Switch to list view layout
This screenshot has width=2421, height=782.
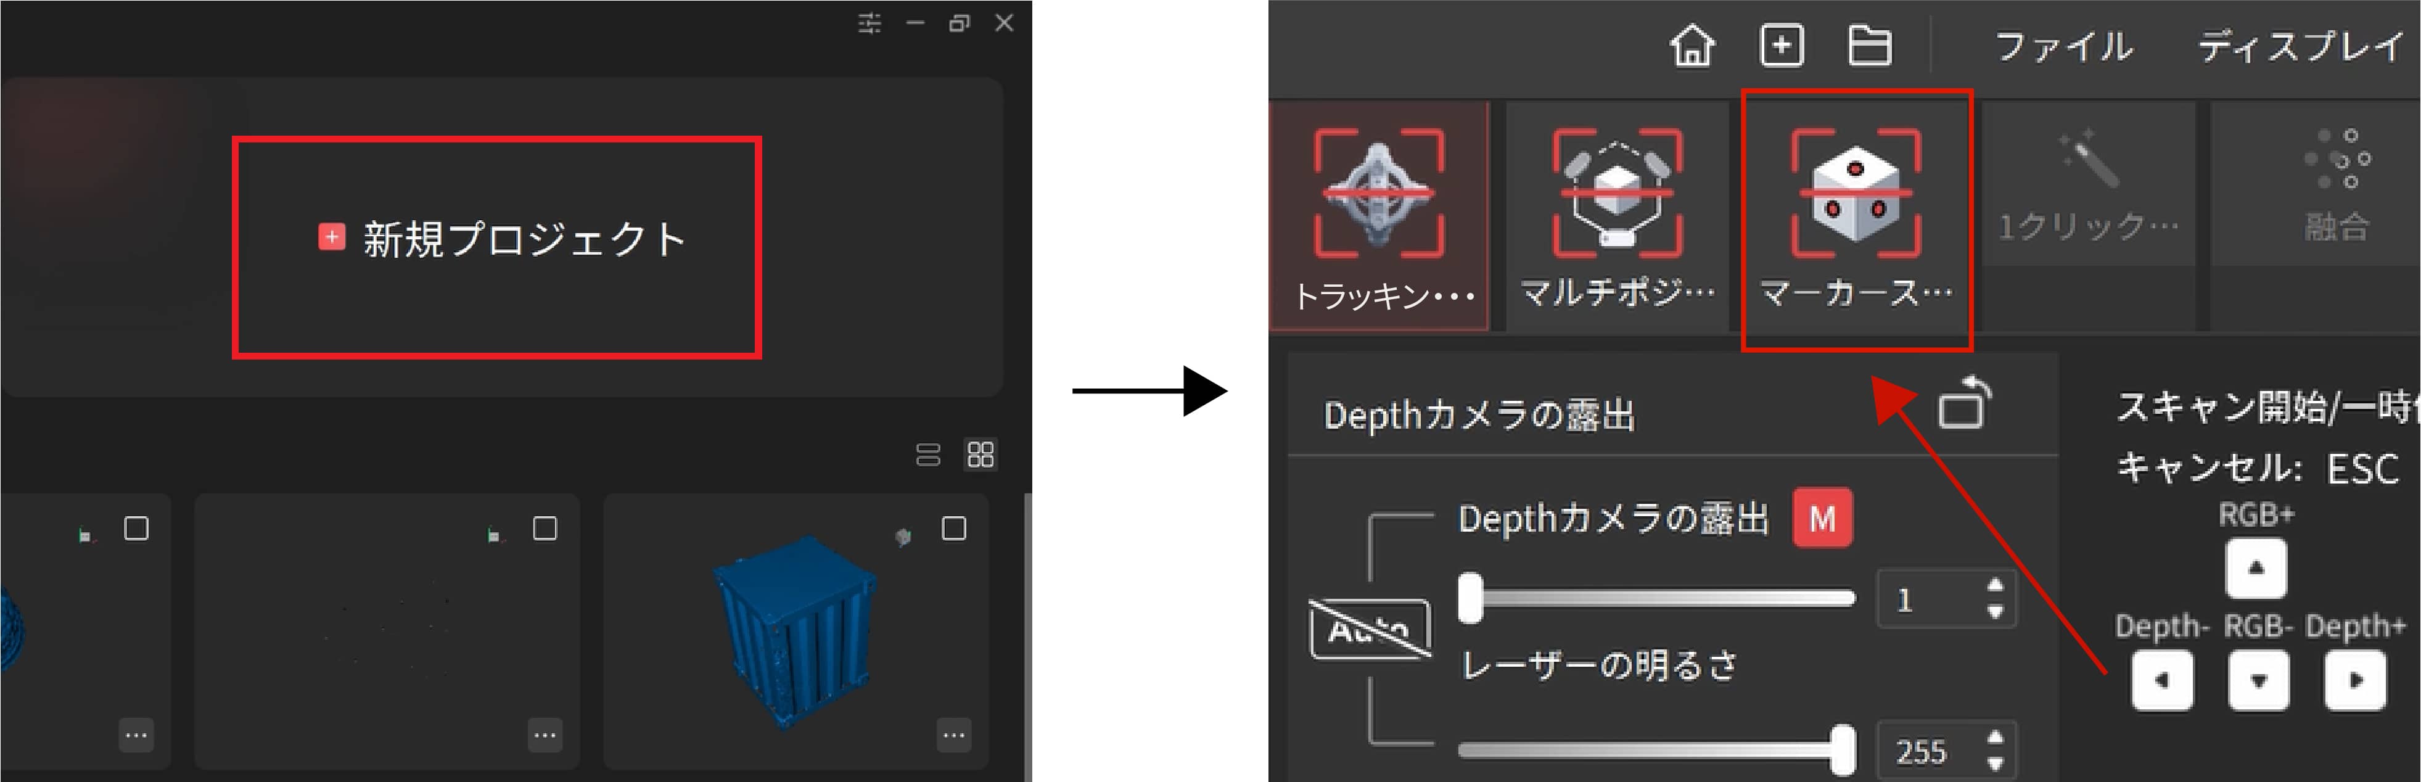[927, 455]
